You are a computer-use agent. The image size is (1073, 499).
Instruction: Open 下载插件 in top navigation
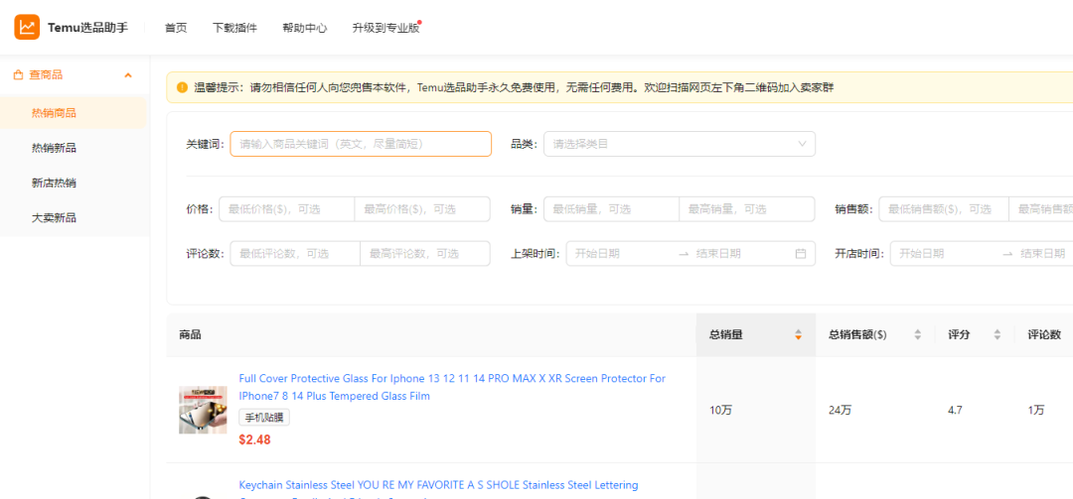[234, 28]
